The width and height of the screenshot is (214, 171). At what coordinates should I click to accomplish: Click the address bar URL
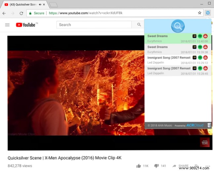click(86, 13)
